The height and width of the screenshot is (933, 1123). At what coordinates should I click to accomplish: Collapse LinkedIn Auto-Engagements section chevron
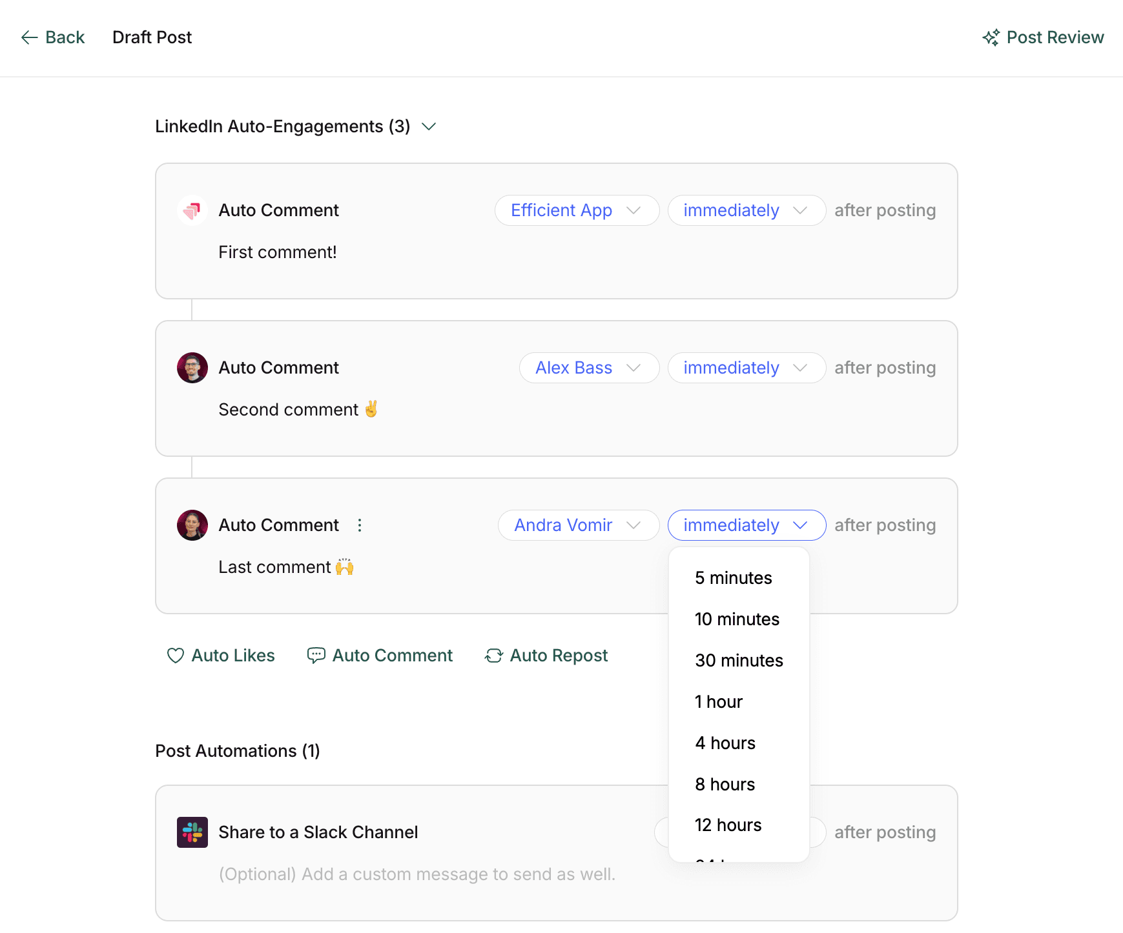point(429,126)
